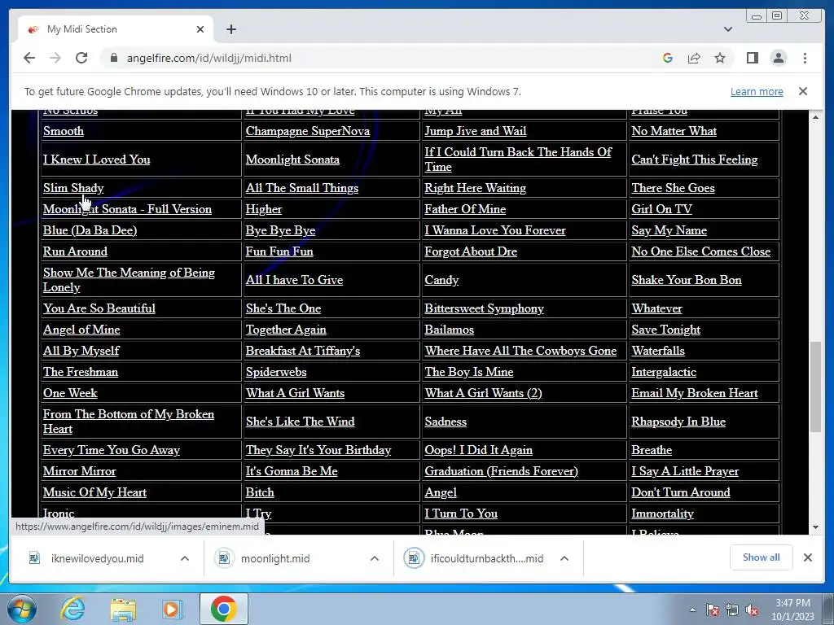834x625 pixels.
Task: Close the My Midi Section tab
Action: point(200,29)
